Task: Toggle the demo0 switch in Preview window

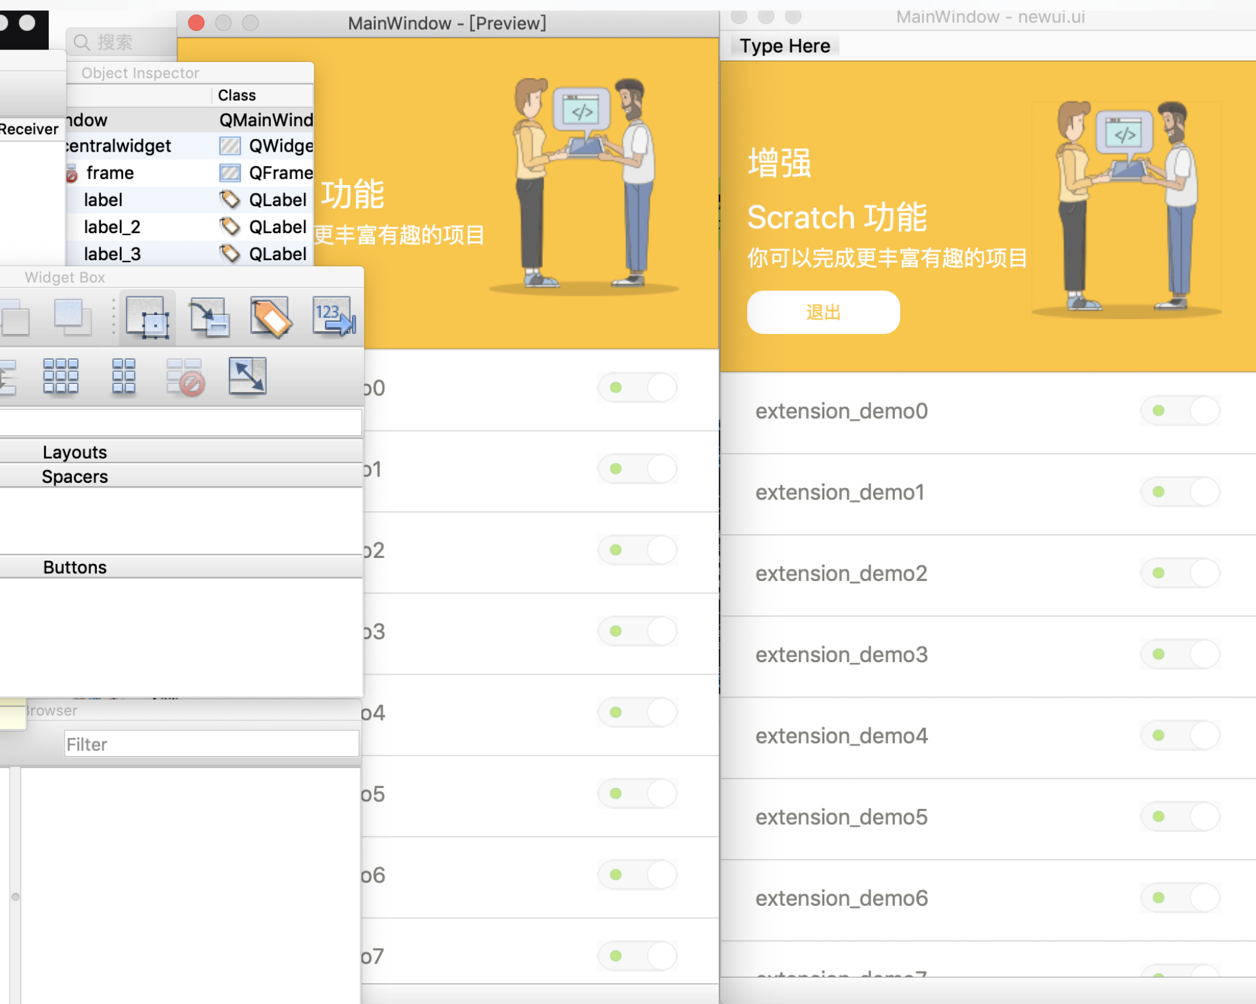Action: tap(638, 387)
